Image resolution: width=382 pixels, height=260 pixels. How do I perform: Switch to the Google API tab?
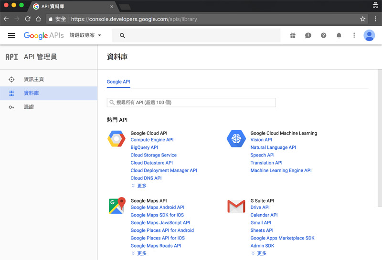[x=118, y=82]
